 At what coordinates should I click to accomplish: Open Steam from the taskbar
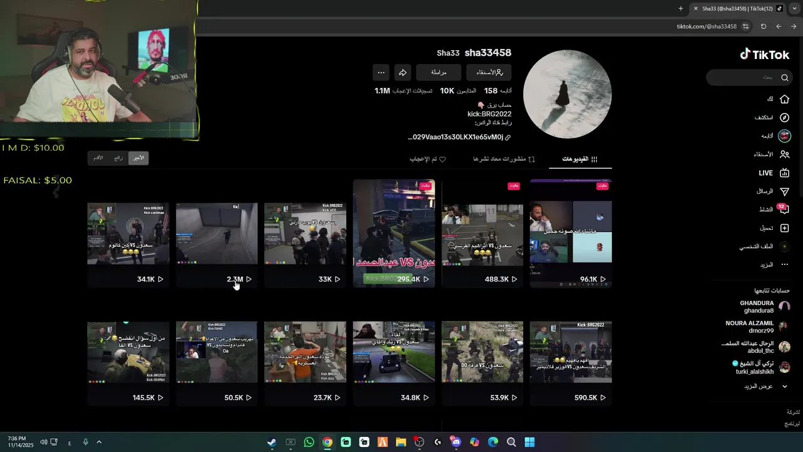(272, 442)
